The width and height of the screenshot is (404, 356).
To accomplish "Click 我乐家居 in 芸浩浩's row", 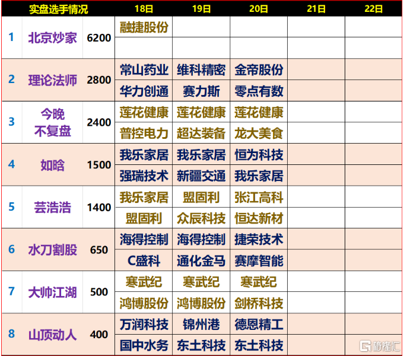I will coord(144,197).
